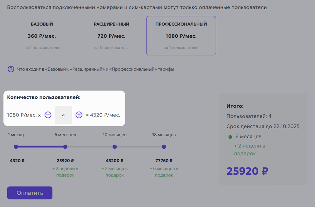Screen dimensions: 315x207
Task: Select the 6 месяцев slider dot
Action: (x=65, y=147)
